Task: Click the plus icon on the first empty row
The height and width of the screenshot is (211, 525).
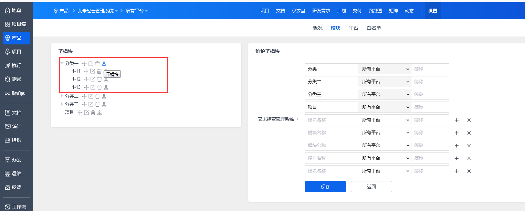Action: [456, 120]
